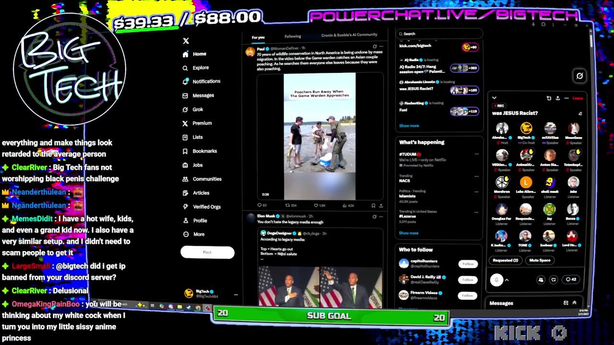Click the Lists icon in sidebar
The width and height of the screenshot is (614, 345).
pos(185,137)
